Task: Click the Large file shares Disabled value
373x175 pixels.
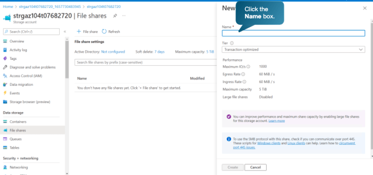Action: tap(266, 97)
